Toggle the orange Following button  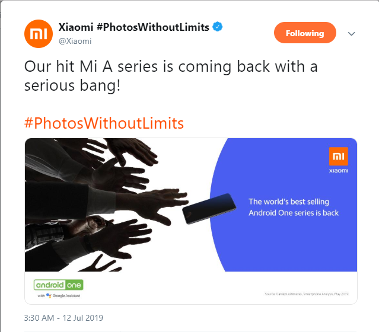pyautogui.click(x=305, y=33)
